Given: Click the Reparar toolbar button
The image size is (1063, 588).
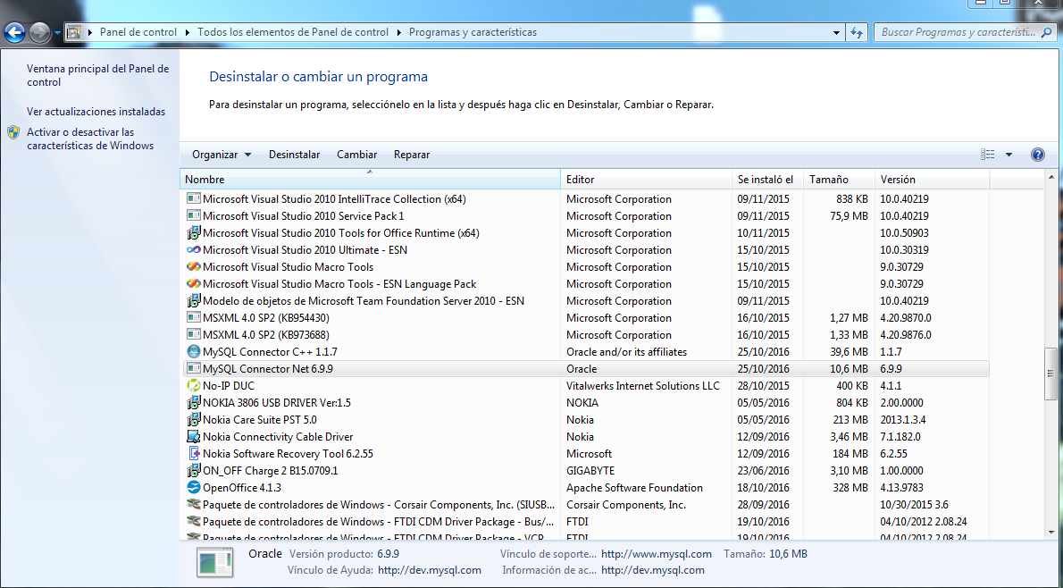Looking at the screenshot, I should [412, 155].
